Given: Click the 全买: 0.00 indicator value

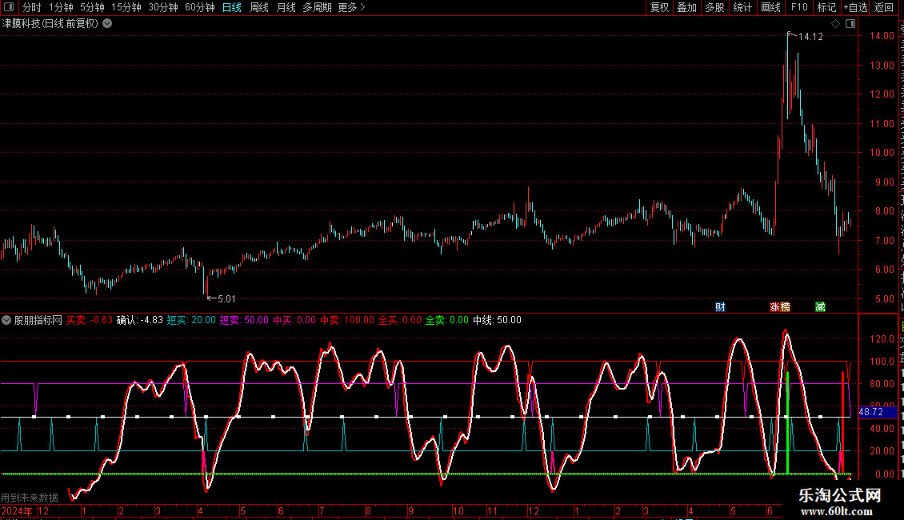Looking at the screenshot, I should click(400, 320).
